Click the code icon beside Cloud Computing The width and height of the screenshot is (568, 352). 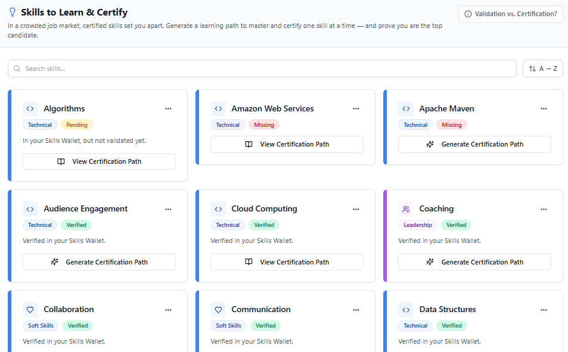[x=218, y=209]
